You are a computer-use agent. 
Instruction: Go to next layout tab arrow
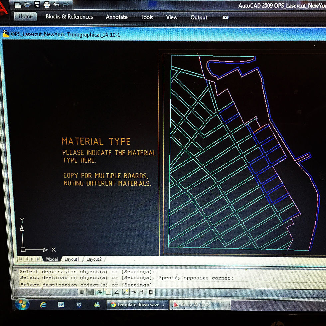coord(32,259)
